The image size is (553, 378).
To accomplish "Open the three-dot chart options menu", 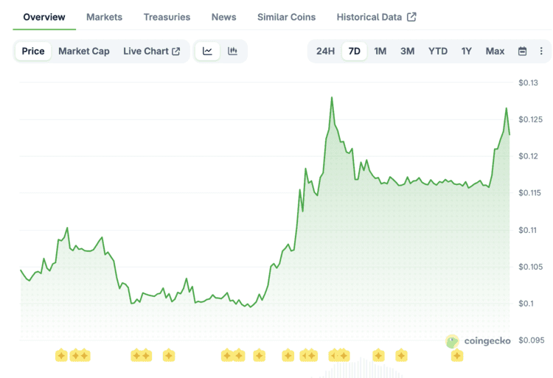I will (541, 51).
